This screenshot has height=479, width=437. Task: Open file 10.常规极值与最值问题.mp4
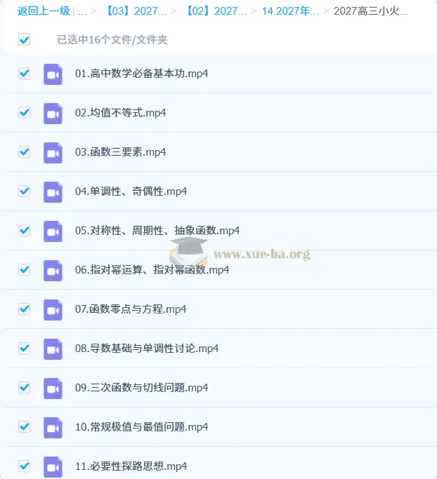tap(142, 427)
